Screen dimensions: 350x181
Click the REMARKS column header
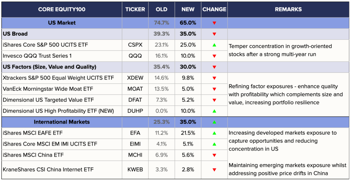pos(288,10)
